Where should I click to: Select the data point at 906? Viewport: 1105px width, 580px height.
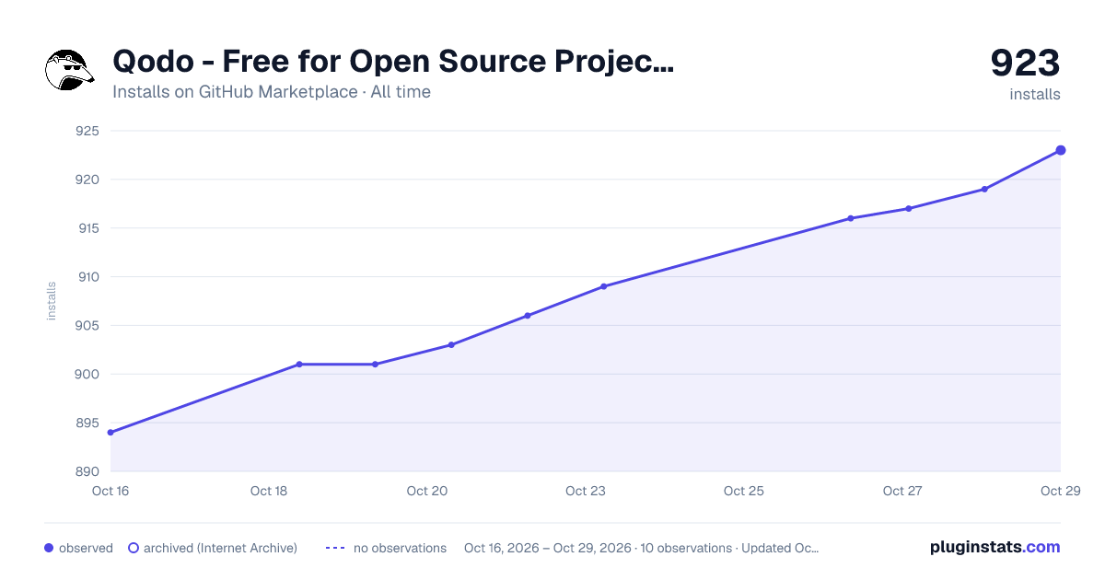[528, 316]
